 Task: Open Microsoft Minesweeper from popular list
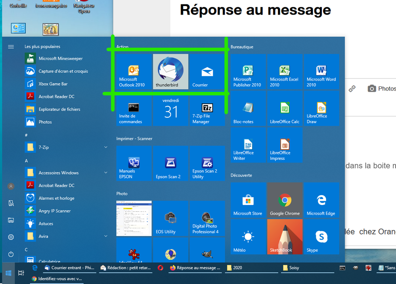(67, 58)
